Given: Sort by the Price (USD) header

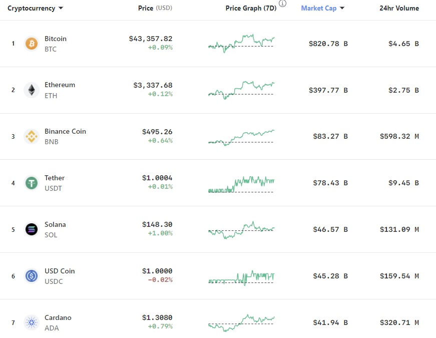Looking at the screenshot, I should (x=155, y=9).
